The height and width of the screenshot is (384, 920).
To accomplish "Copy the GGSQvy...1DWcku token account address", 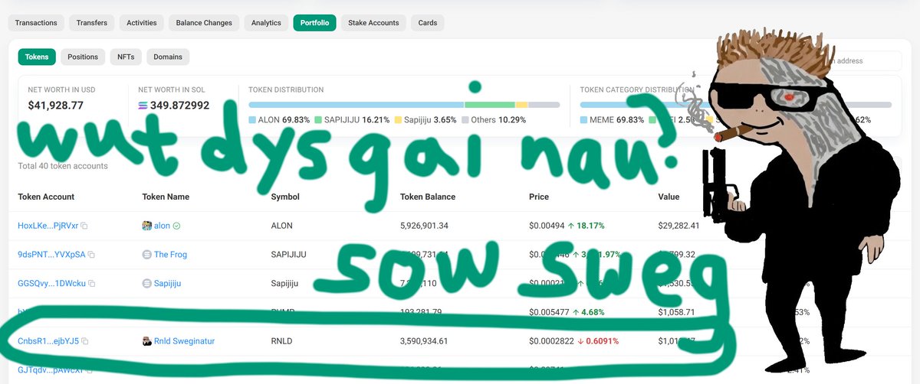I will click(92, 284).
